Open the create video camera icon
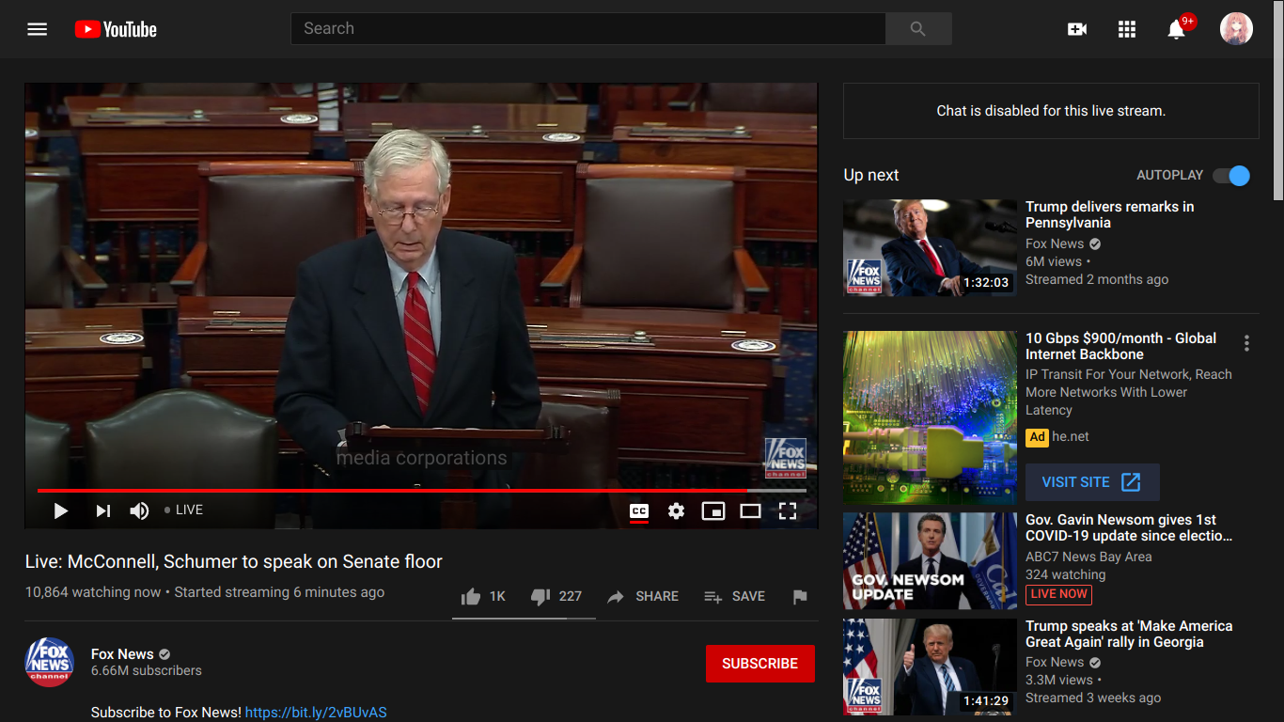 (1077, 29)
